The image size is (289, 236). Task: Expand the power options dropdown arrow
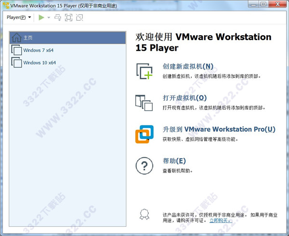(x=49, y=17)
